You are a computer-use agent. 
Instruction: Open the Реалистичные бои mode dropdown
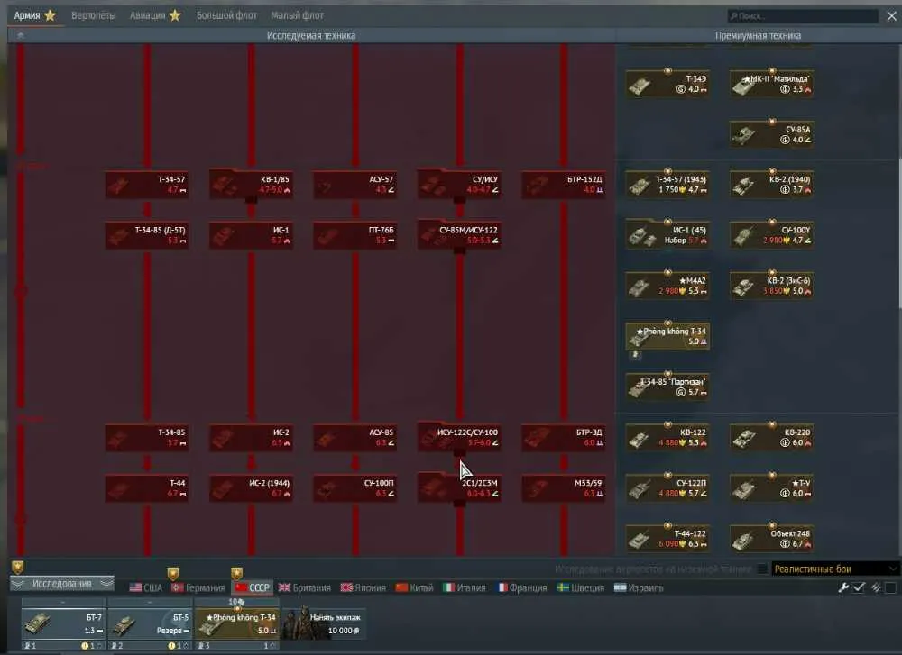coord(835,569)
